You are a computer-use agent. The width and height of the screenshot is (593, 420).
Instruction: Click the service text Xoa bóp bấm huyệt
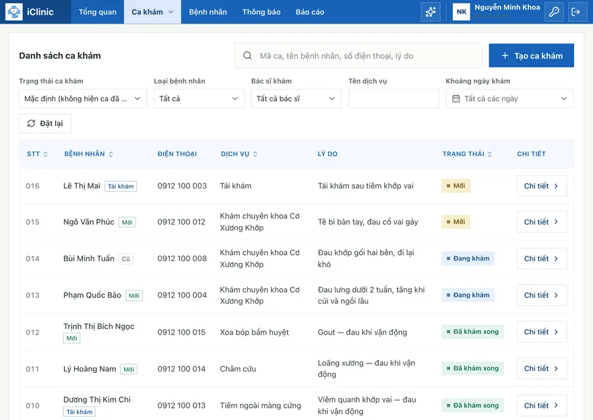coord(255,332)
